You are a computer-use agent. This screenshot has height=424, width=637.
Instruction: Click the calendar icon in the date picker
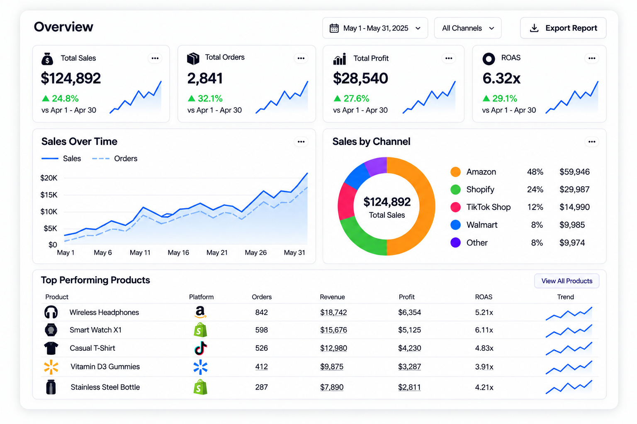pos(334,28)
